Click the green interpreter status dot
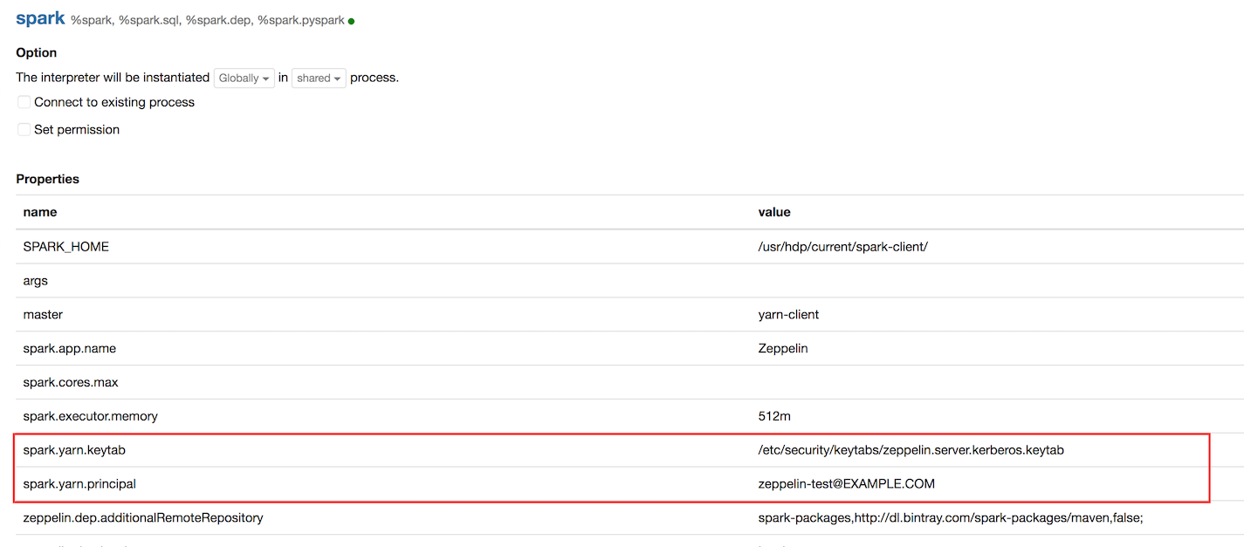 click(x=351, y=21)
